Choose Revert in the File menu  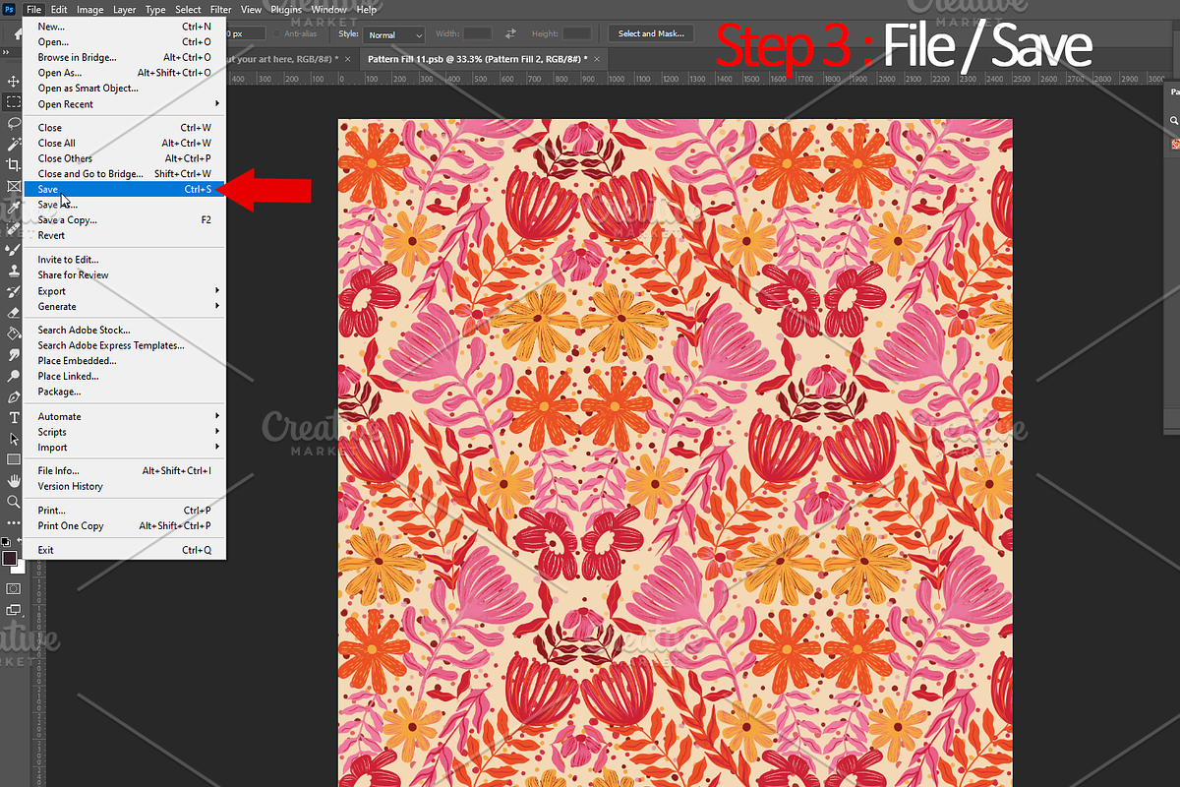(x=125, y=235)
